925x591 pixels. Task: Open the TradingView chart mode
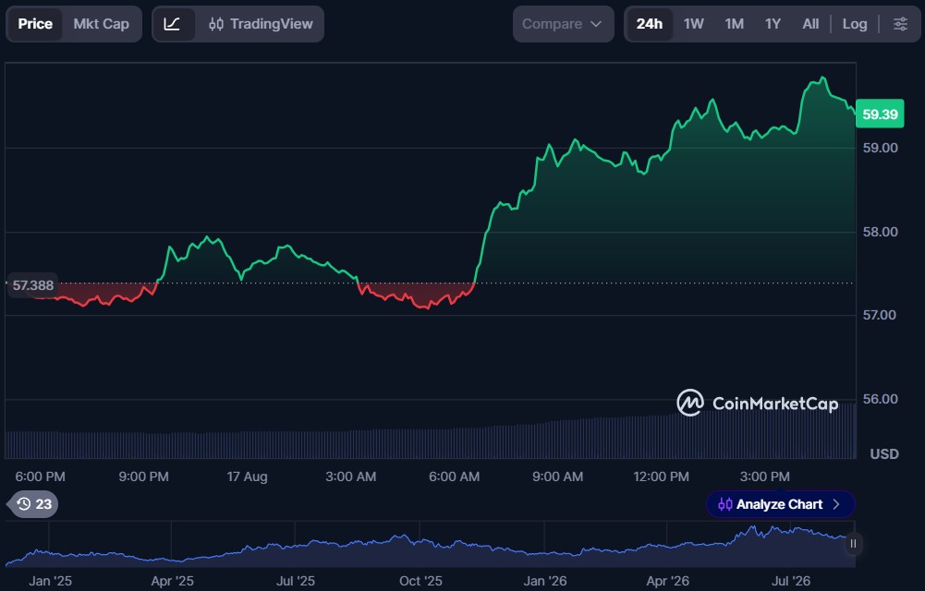(261, 24)
